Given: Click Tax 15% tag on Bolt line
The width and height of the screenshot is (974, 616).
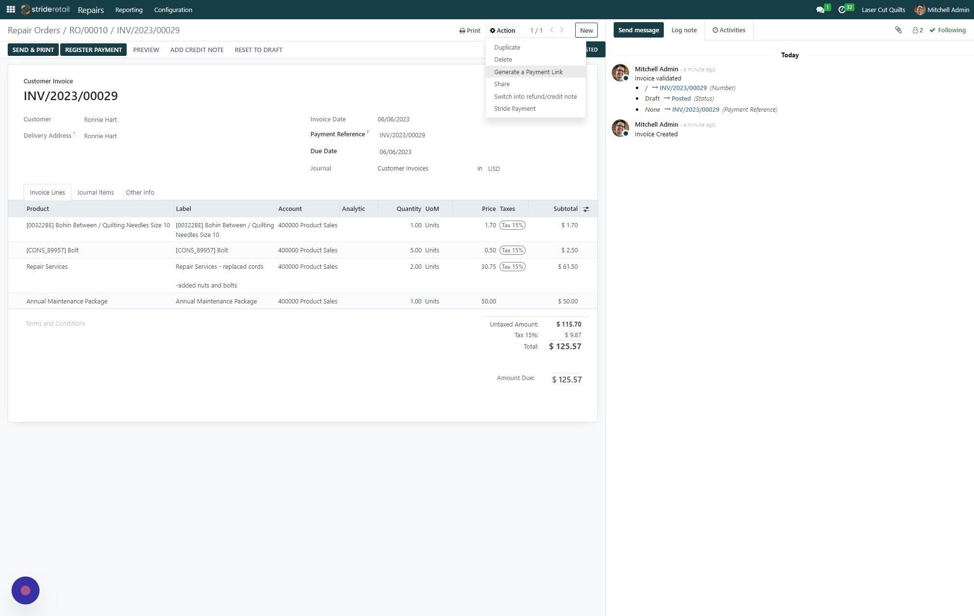Looking at the screenshot, I should (x=512, y=250).
